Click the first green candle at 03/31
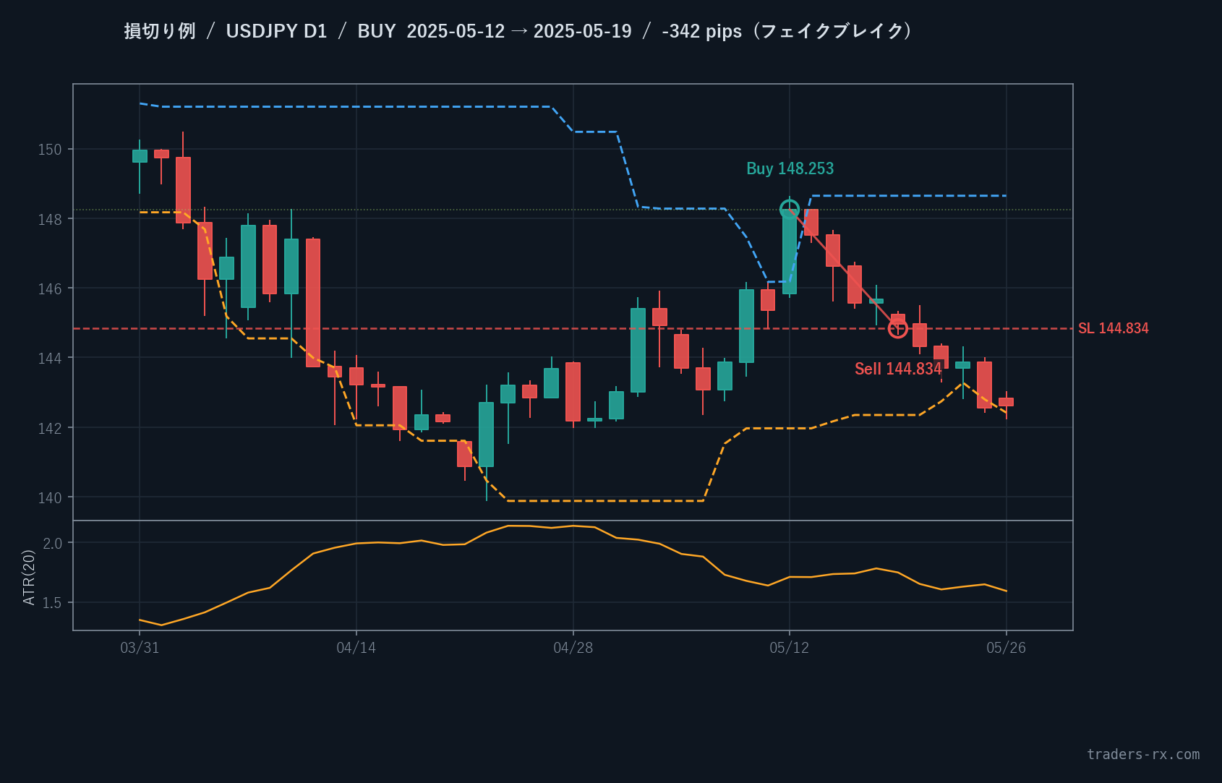 pos(140,156)
